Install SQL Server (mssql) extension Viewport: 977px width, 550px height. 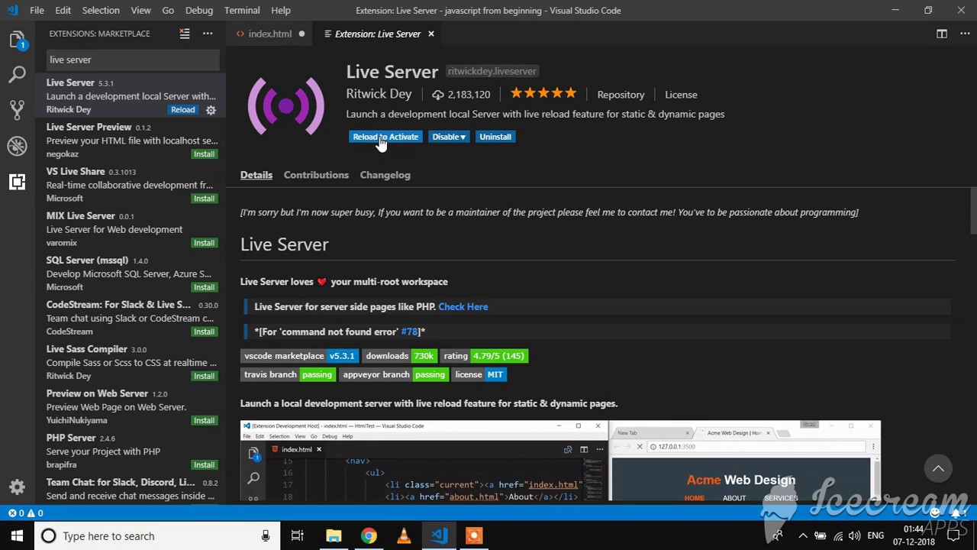point(204,287)
